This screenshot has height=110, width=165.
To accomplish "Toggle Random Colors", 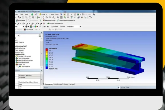I will point(49,20).
